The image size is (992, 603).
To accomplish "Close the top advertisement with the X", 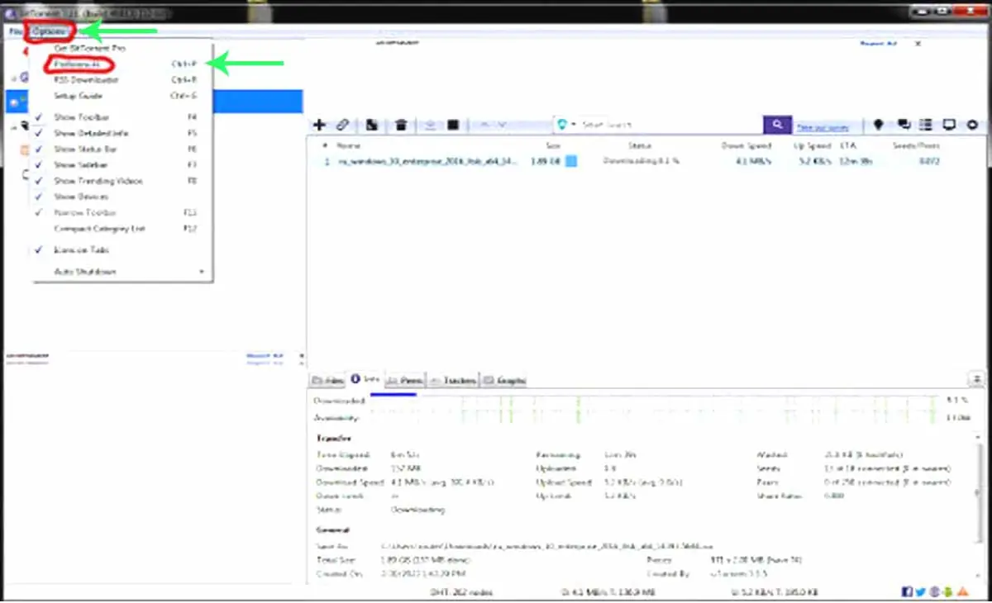I will (x=917, y=43).
